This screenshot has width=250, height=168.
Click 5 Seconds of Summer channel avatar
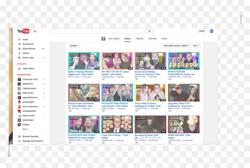pyautogui.click(x=19, y=79)
